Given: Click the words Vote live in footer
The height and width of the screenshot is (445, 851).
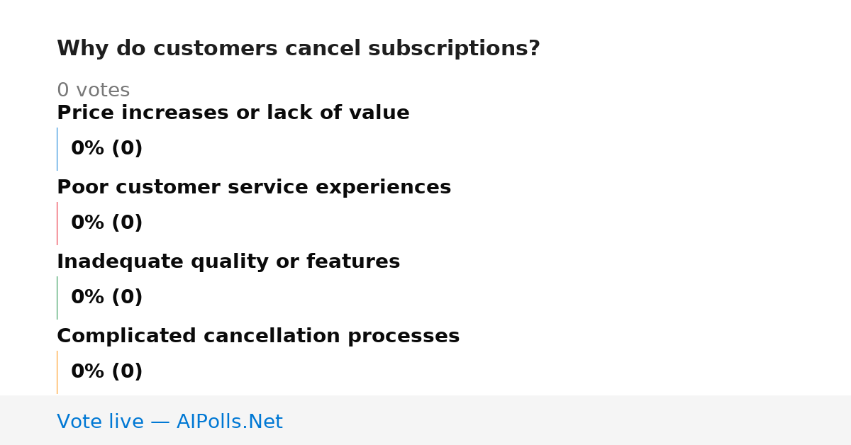Looking at the screenshot, I should tap(100, 422).
